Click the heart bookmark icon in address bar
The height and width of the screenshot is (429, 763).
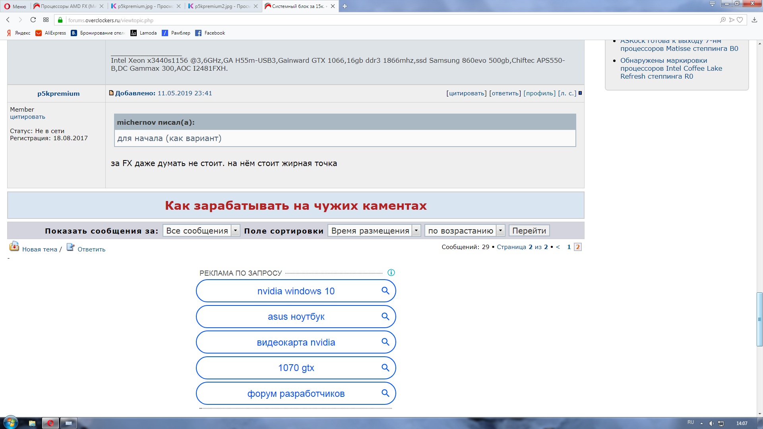pos(740,20)
